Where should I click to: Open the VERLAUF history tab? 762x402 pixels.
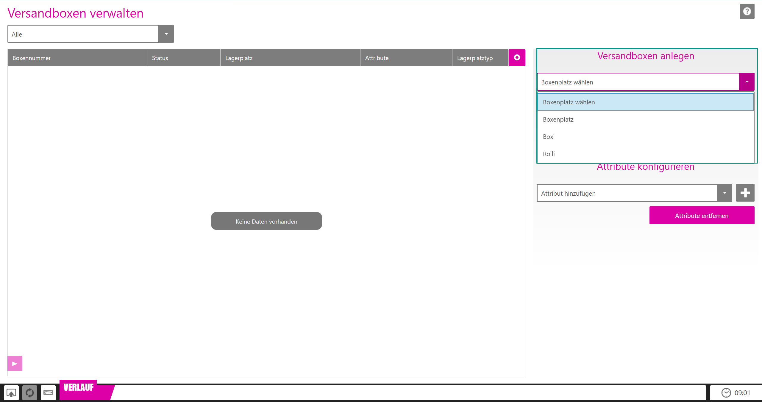79,387
